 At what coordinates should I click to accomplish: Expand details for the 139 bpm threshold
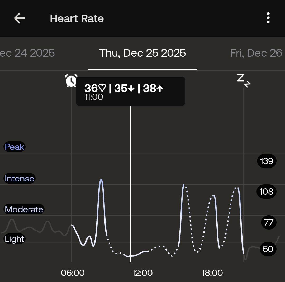click(x=267, y=161)
